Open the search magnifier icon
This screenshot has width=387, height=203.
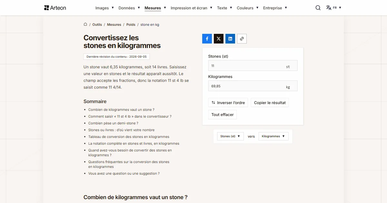318,8
